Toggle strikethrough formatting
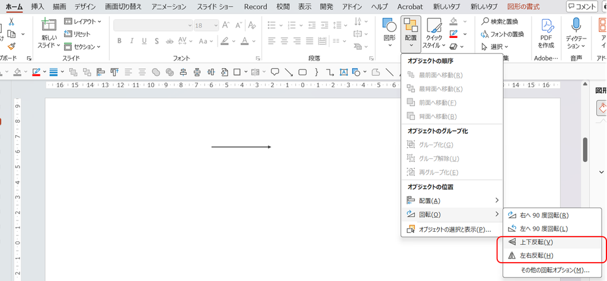Screen dimensions: 607x281 pos(169,41)
